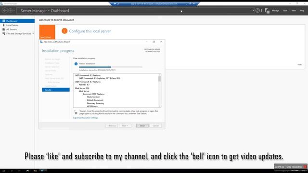Click '.NET Framework 3.5 Features' in list
The image size is (308, 173).
(x=88, y=75)
